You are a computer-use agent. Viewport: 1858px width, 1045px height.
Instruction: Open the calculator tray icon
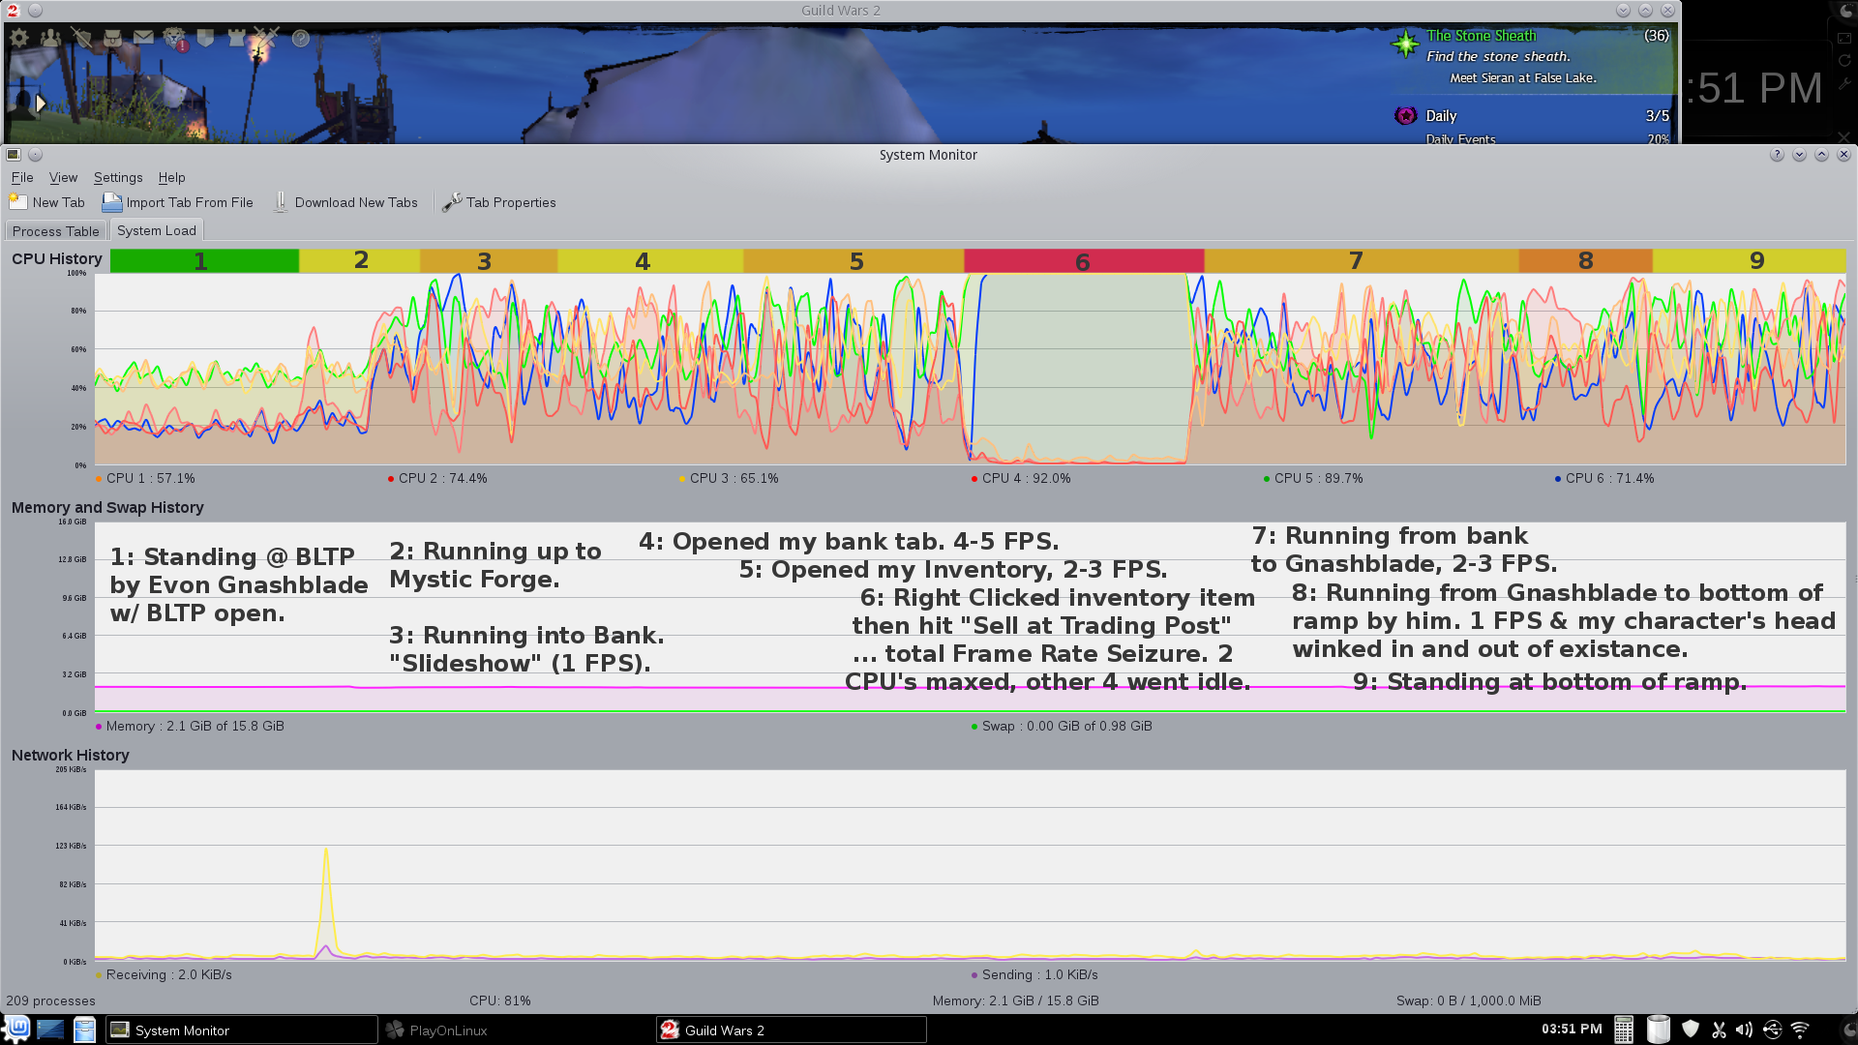tap(1624, 1030)
